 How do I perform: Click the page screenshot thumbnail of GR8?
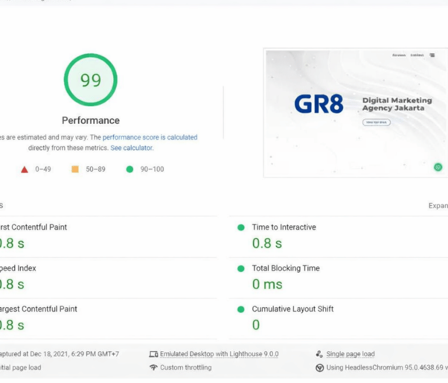(356, 113)
